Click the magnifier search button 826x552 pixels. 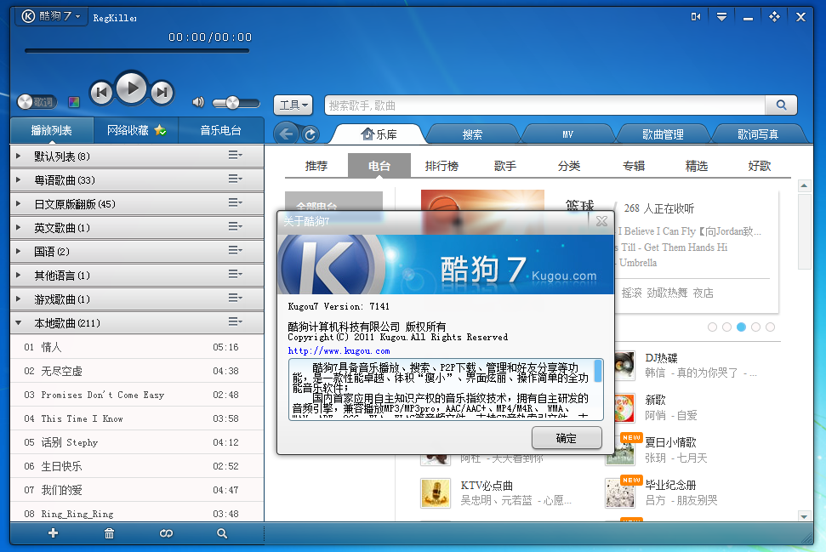point(781,105)
